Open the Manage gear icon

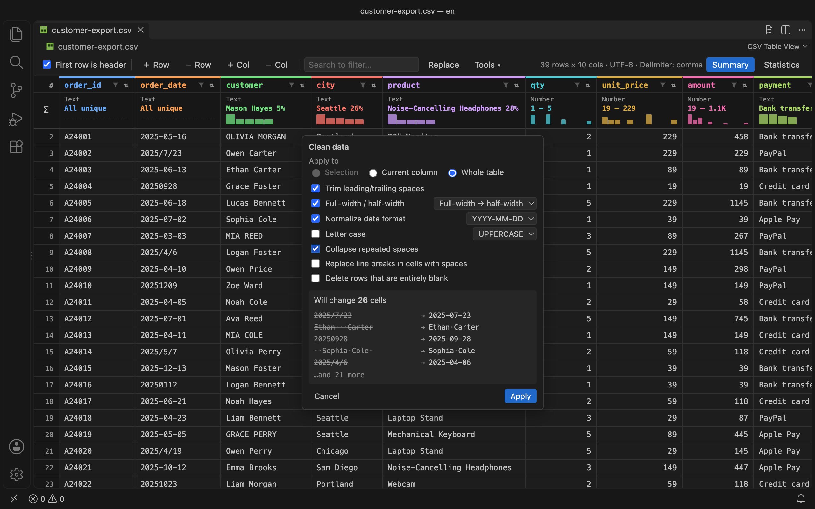click(x=16, y=475)
